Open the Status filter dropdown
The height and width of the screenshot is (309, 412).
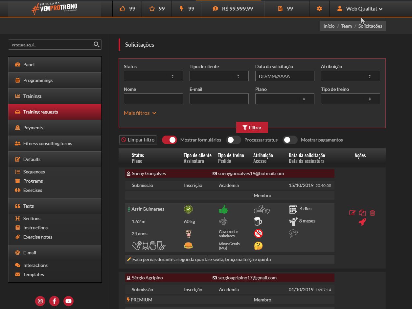(153, 76)
